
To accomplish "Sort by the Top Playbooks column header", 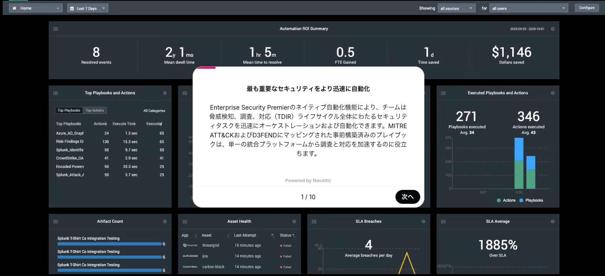I will pyautogui.click(x=68, y=124).
